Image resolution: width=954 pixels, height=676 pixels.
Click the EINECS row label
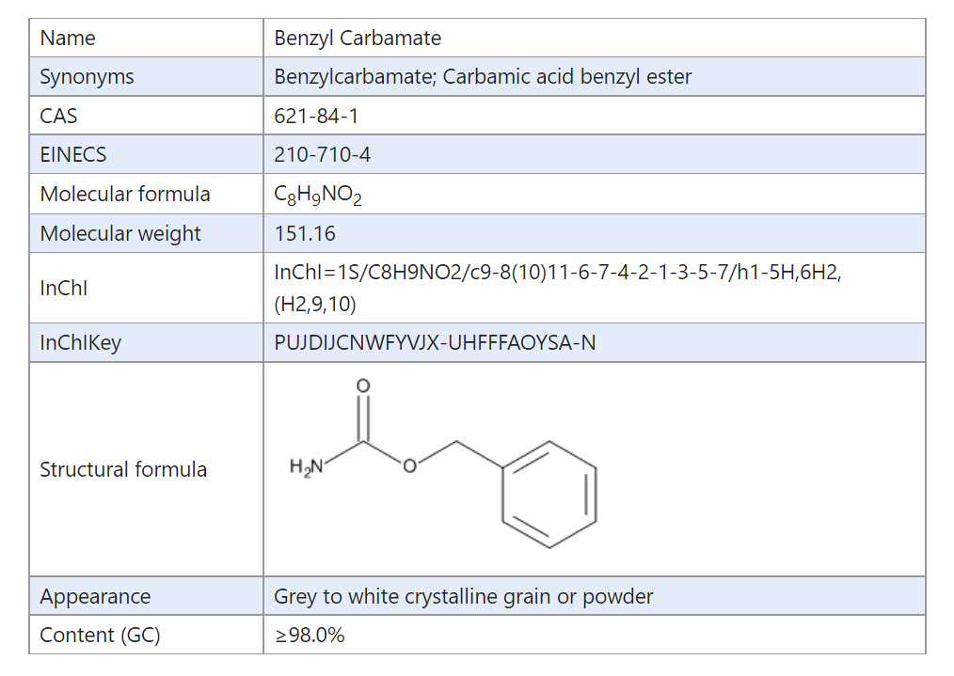click(73, 155)
